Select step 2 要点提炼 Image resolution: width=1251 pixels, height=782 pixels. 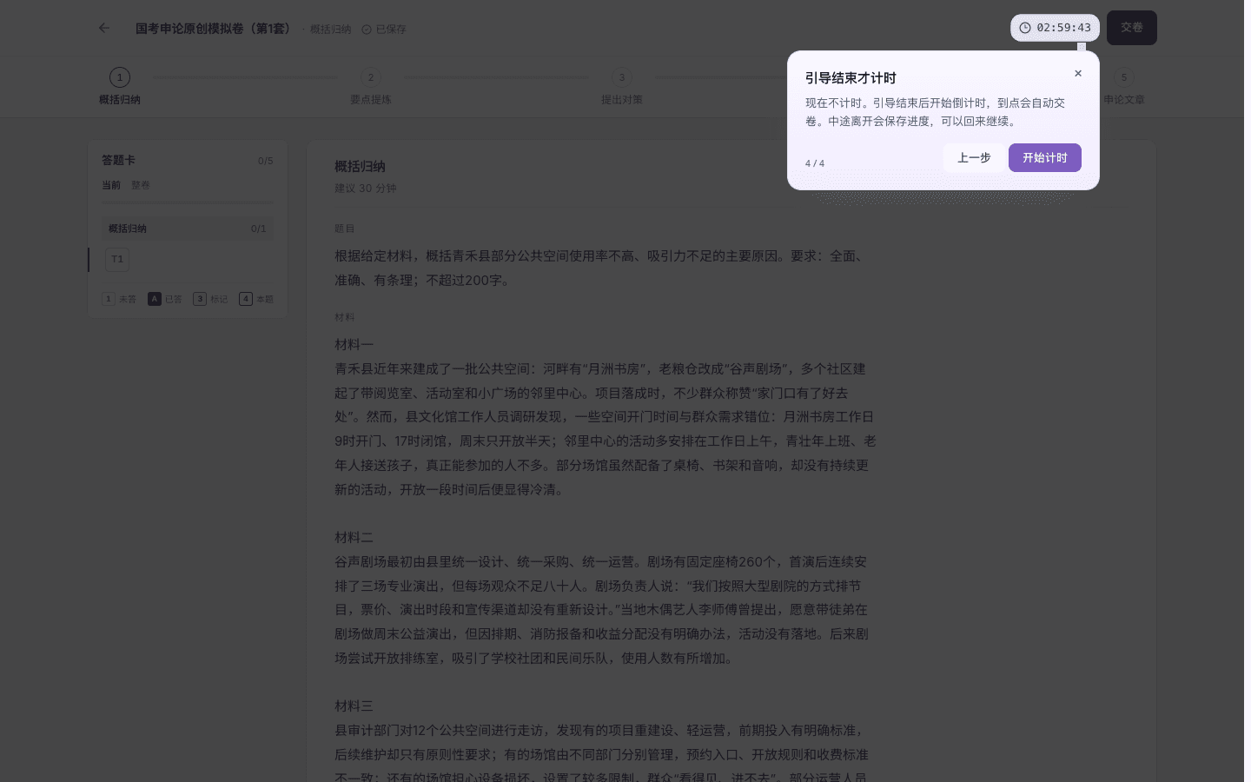pyautogui.click(x=371, y=87)
